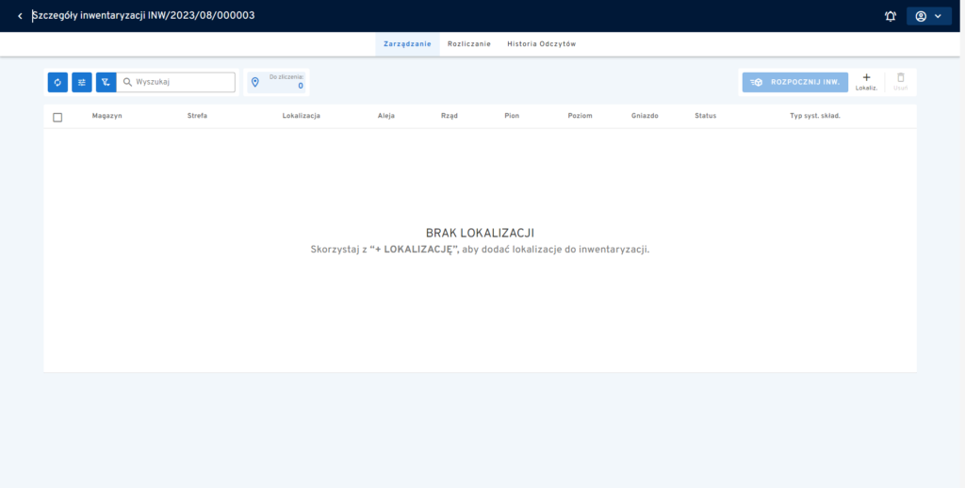Click the back arrow beside inventory title
This screenshot has width=965, height=488.
pyautogui.click(x=20, y=16)
